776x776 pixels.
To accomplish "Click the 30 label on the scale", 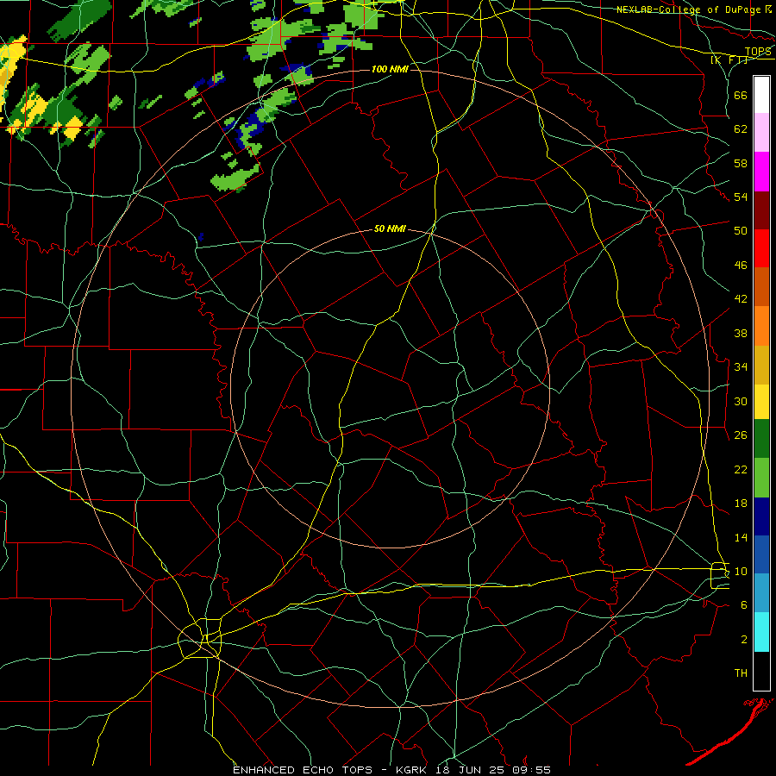I will pos(741,401).
